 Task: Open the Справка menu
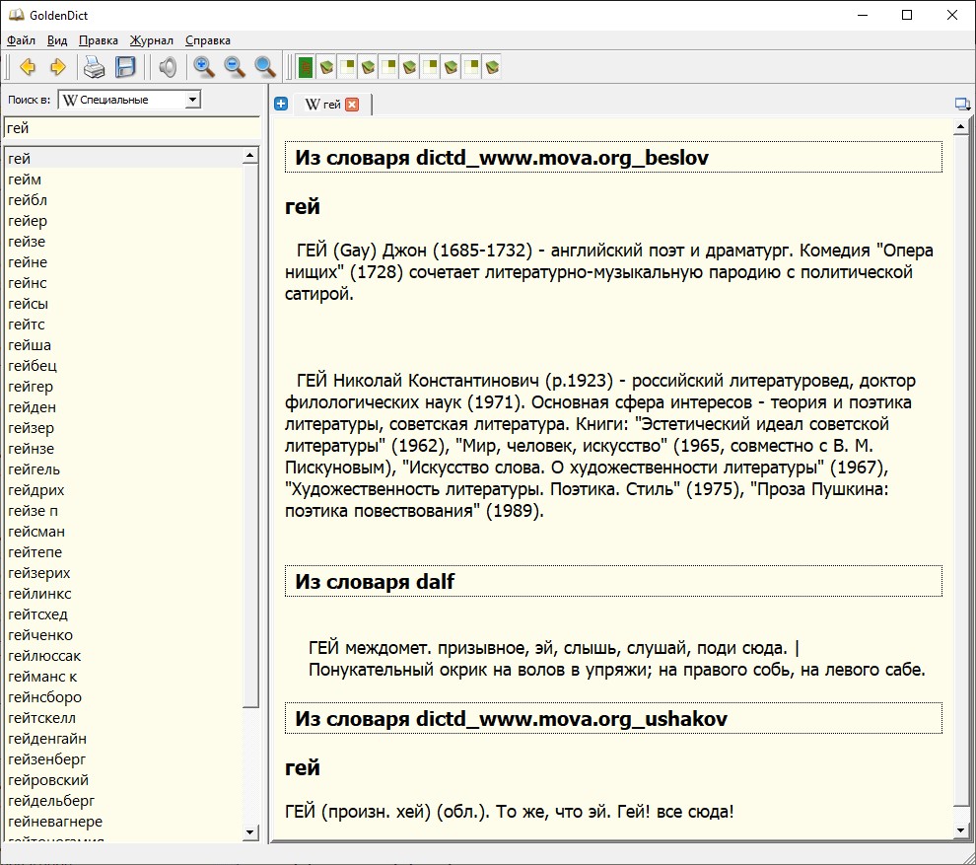click(208, 40)
